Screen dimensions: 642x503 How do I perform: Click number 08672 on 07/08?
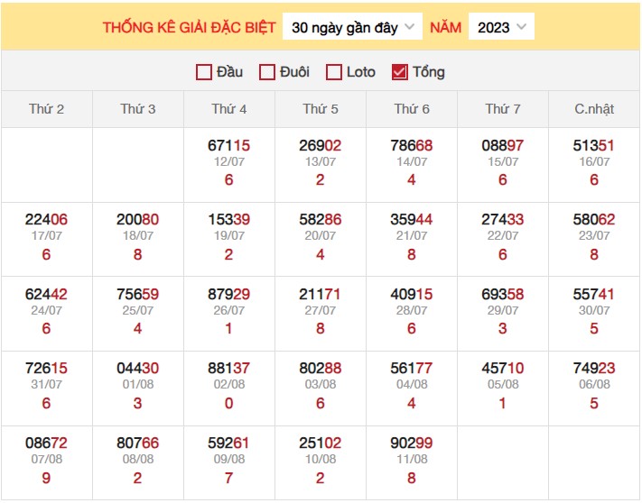pyautogui.click(x=46, y=443)
